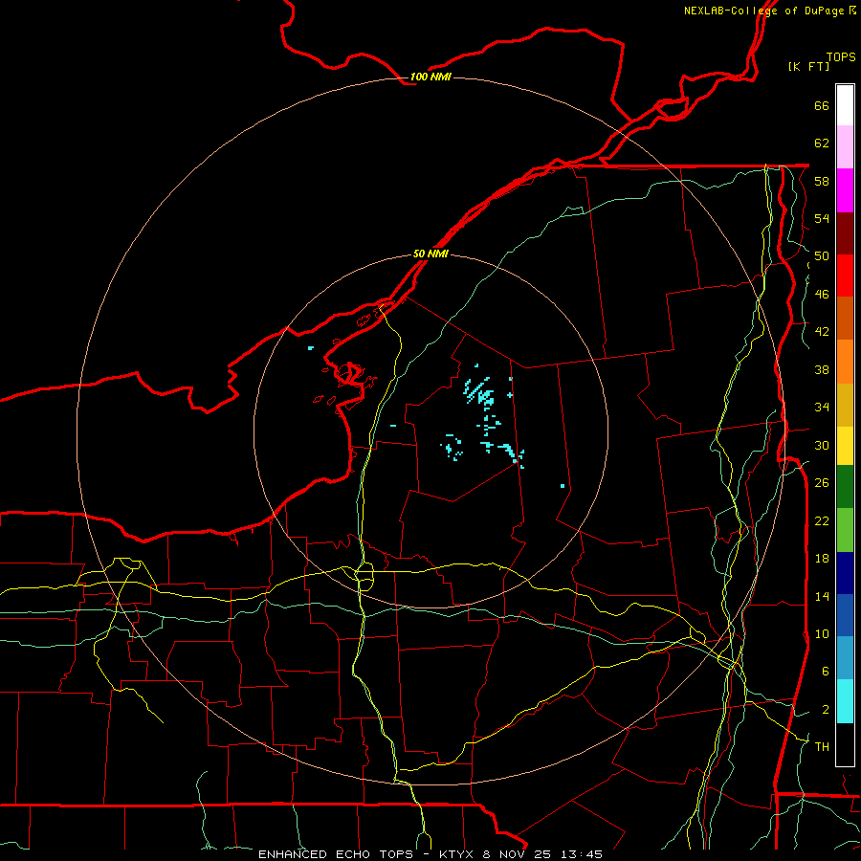The image size is (861, 861).
Task: Click the yellow 30 kft legend swatch
Action: (x=845, y=446)
